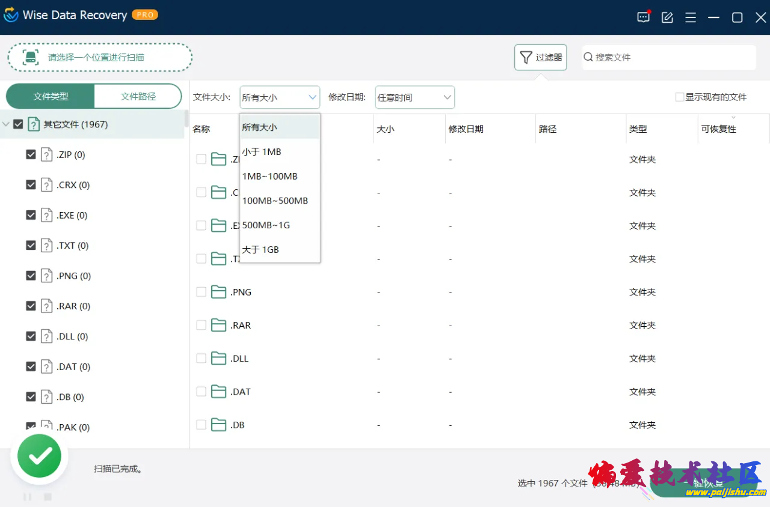Click the 过滤器 filter button
The height and width of the screenshot is (507, 770).
[540, 58]
